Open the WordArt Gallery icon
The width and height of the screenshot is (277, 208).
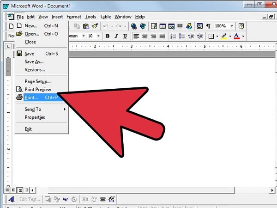tap(48, 199)
